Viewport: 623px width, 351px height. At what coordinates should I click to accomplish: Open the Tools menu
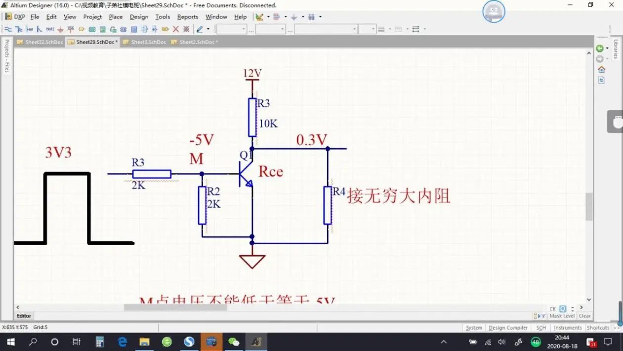coord(163,17)
